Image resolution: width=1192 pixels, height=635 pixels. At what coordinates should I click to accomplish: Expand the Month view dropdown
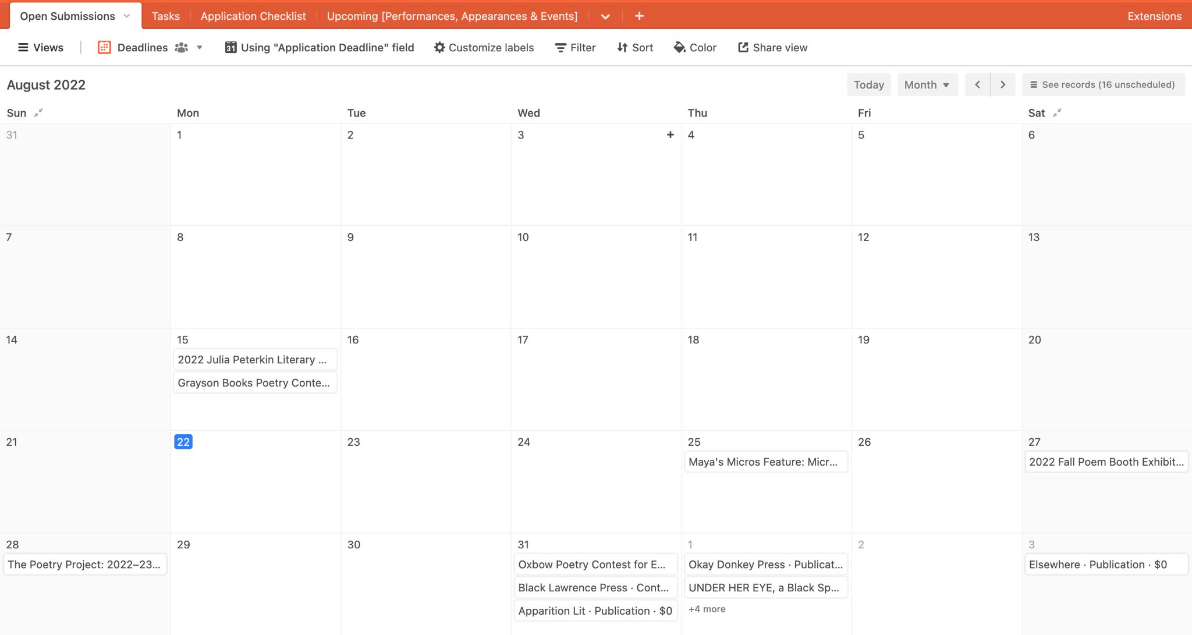[927, 85]
